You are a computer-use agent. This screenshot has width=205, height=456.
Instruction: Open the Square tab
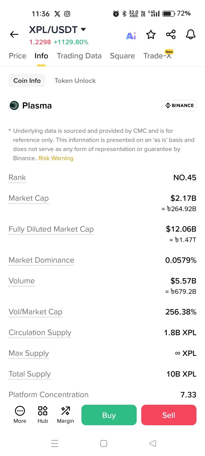click(122, 56)
